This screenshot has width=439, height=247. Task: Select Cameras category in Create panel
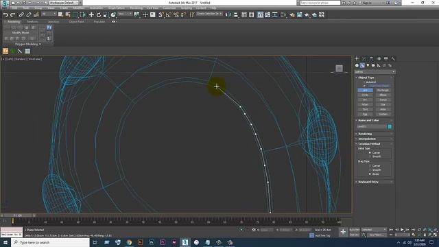coord(373,65)
